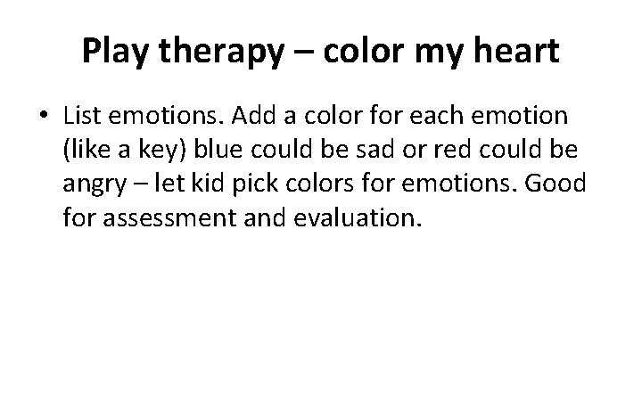
Task: Click the word 'colors' in the third line
Action: click(x=320, y=183)
